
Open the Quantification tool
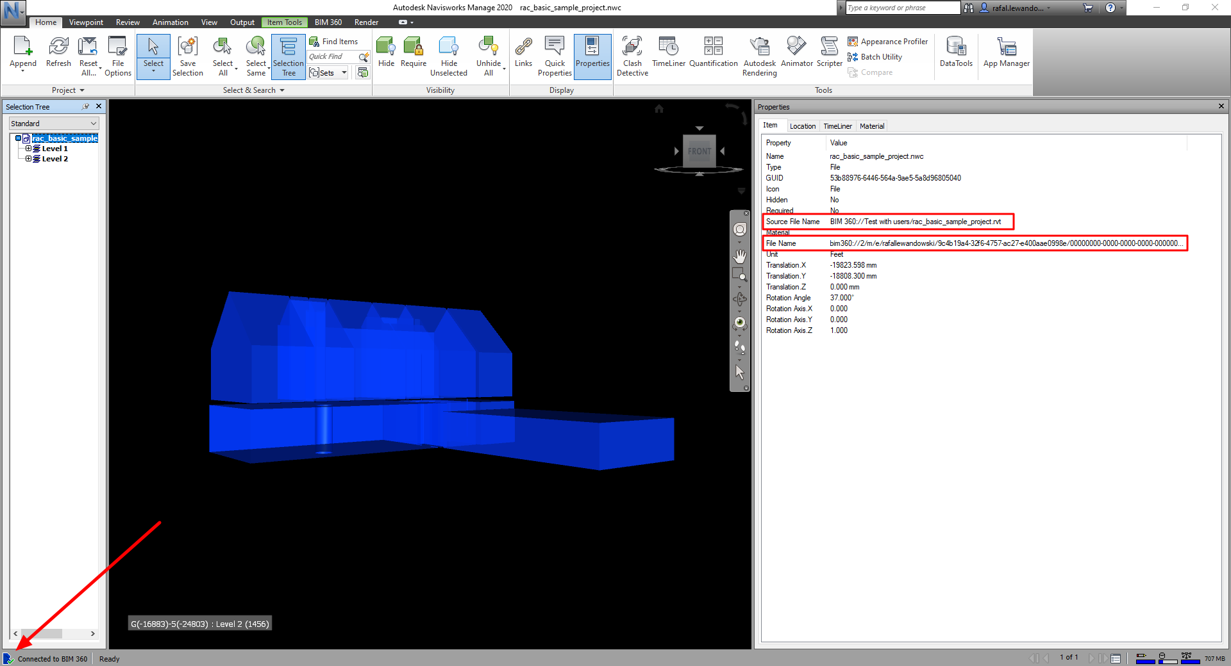pyautogui.click(x=714, y=53)
